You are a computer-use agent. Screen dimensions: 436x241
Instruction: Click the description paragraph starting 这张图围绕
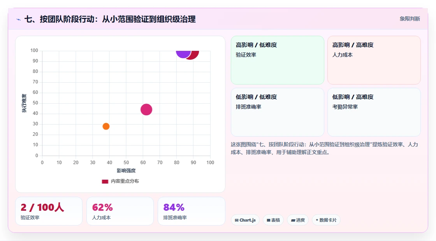coord(324,148)
